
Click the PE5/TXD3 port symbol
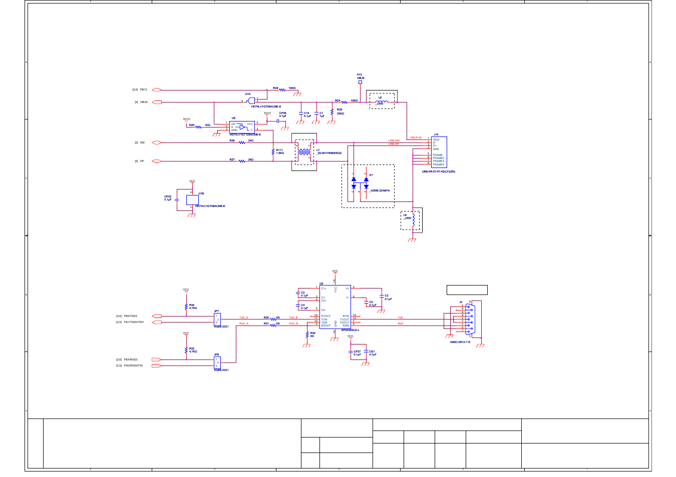coord(157,316)
